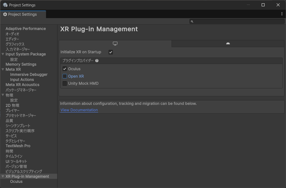Select バージョン管理 settings
This screenshot has height=188, width=286.
pos(16,166)
